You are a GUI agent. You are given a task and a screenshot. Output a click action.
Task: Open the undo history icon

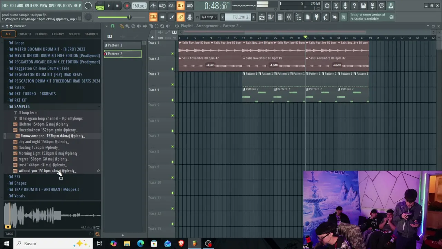click(327, 6)
